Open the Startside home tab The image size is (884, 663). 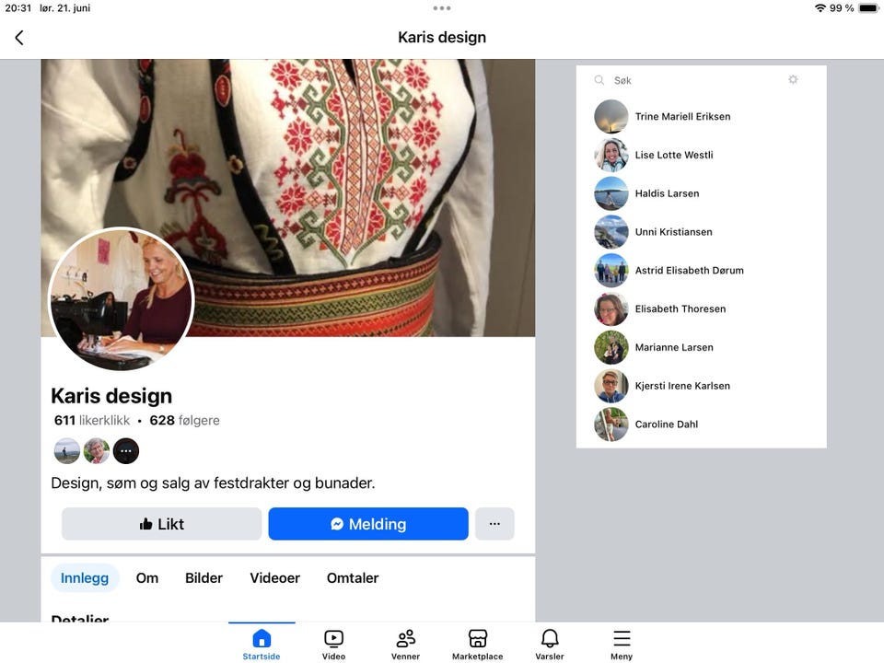coord(262,645)
